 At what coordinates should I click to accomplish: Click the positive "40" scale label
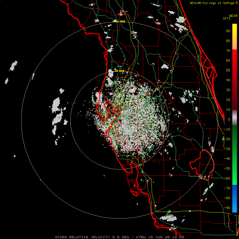pyautogui.click(x=228, y=80)
